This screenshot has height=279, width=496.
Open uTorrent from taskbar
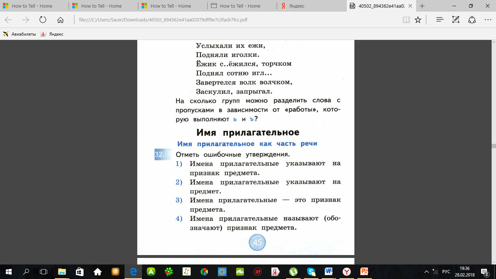[293, 271]
